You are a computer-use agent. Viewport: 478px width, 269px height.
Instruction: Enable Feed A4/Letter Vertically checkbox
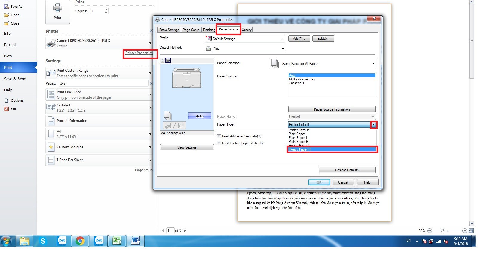coord(219,136)
